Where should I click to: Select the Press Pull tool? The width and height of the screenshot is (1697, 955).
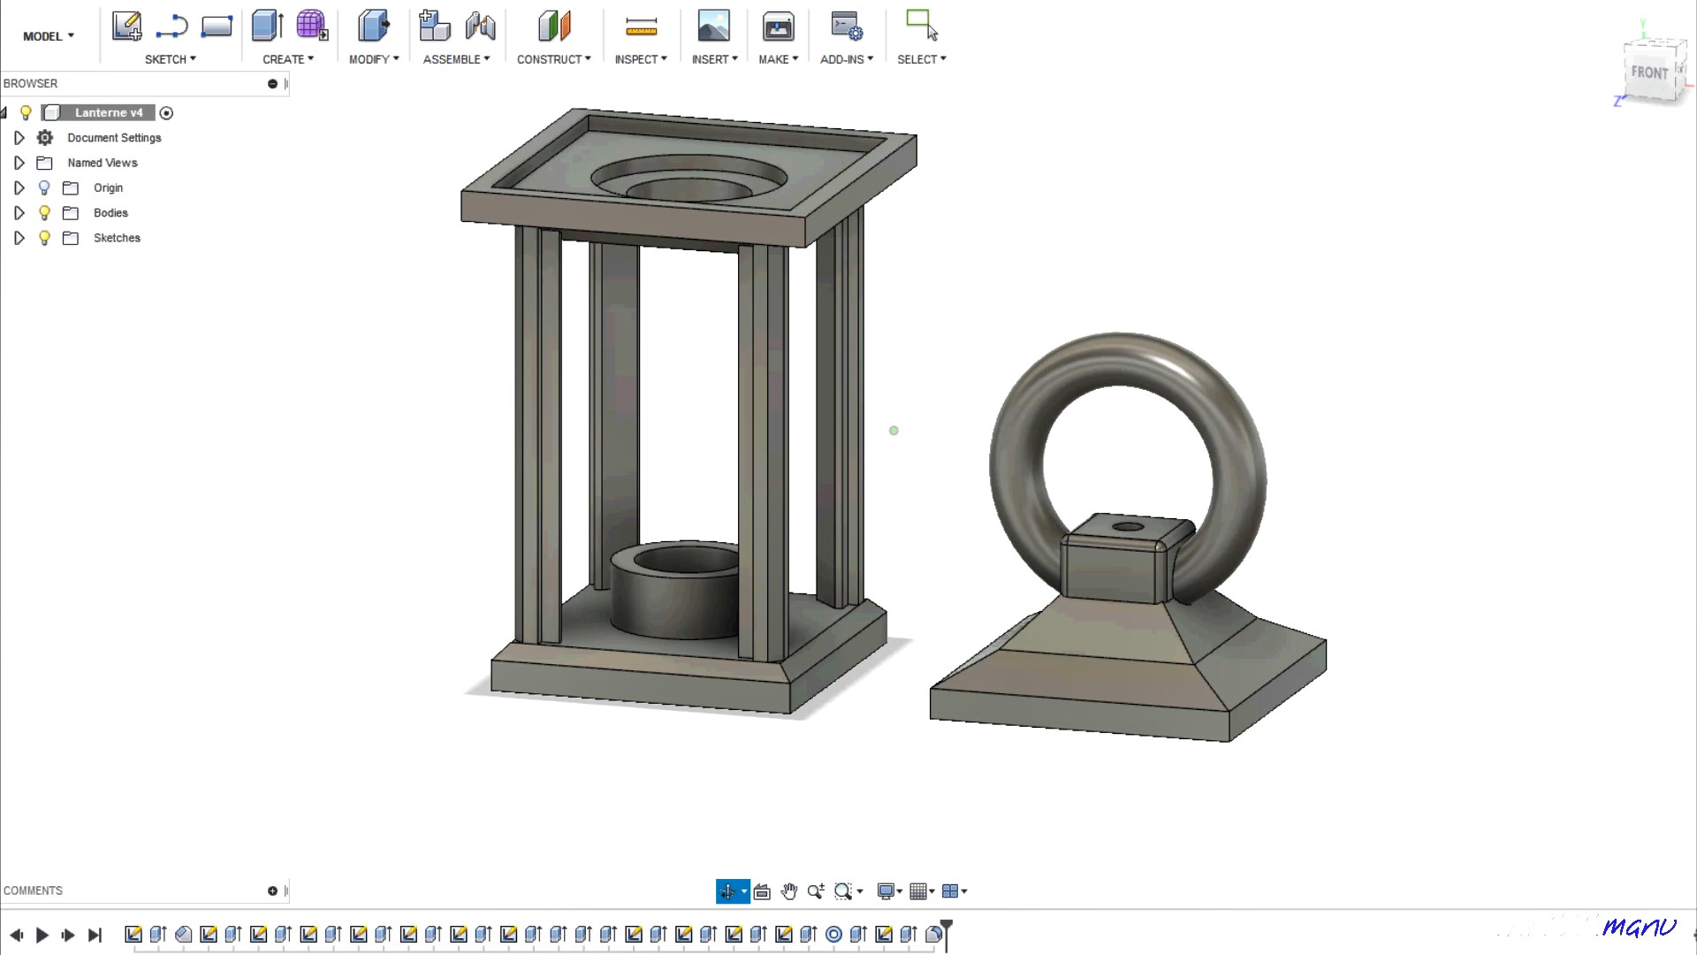(374, 26)
